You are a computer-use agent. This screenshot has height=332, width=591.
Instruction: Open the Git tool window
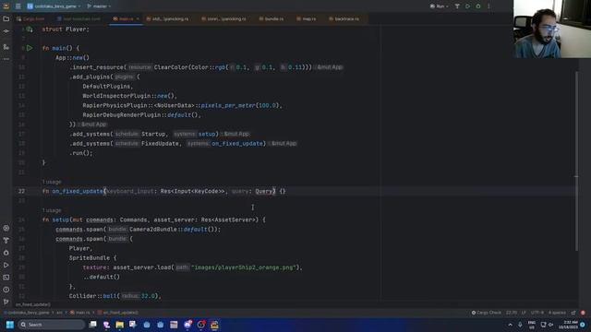[6, 302]
